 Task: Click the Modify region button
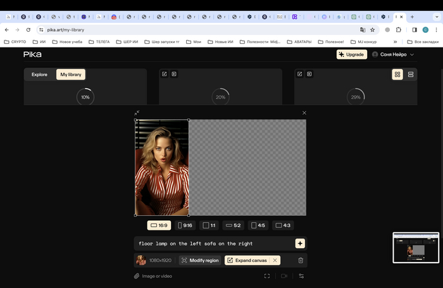[x=200, y=260]
